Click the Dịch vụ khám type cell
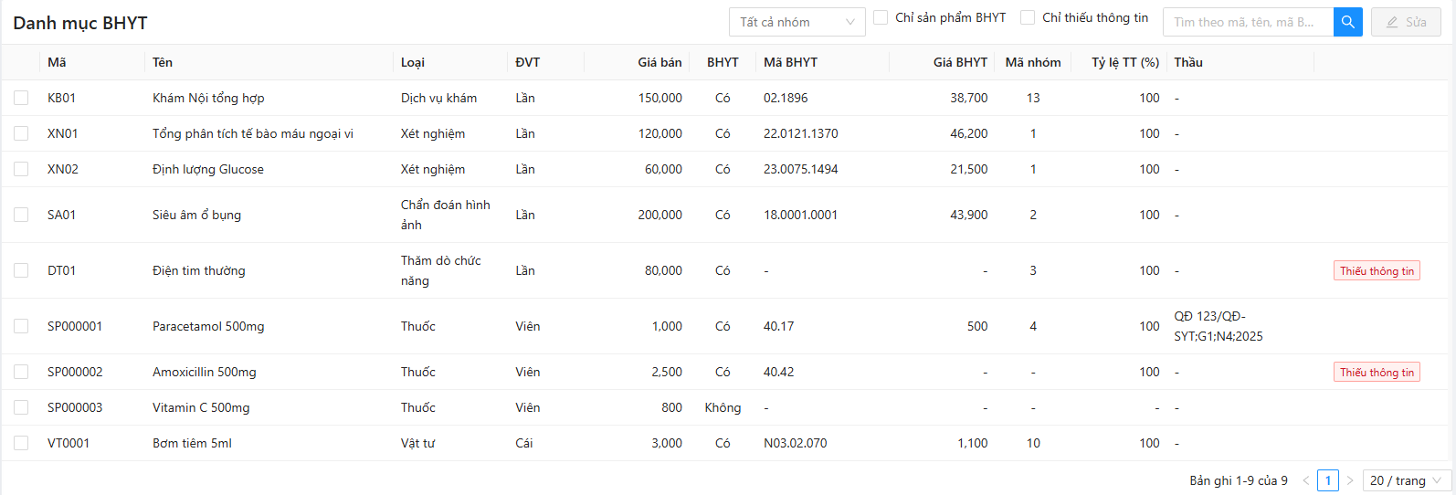This screenshot has width=1456, height=495. click(438, 98)
